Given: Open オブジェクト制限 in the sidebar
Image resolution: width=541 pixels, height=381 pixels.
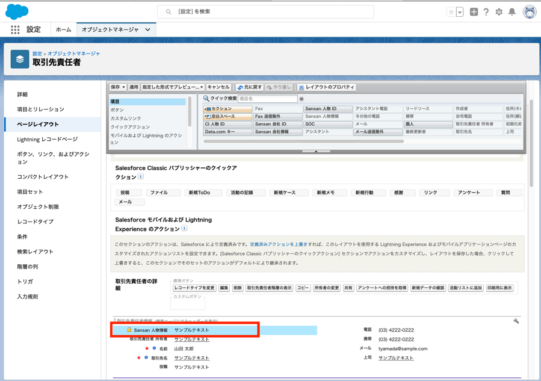Looking at the screenshot, I should point(38,206).
